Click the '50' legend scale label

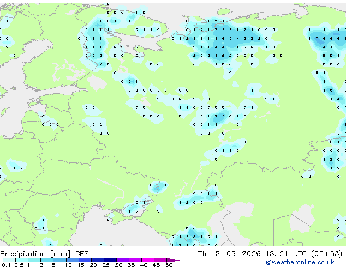click(x=169, y=265)
